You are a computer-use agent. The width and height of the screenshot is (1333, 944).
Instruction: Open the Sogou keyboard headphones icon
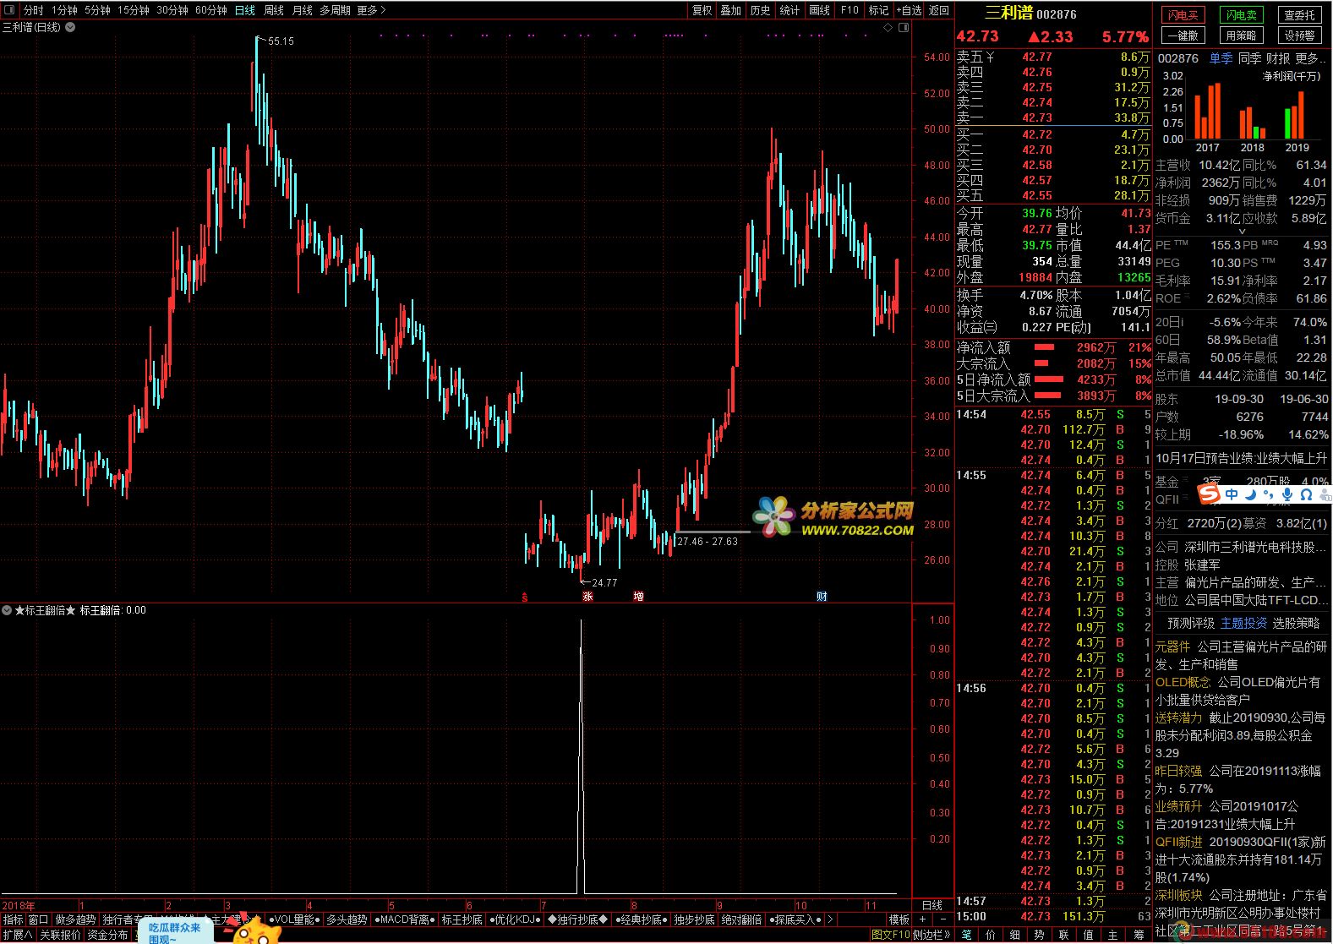coord(1306,494)
